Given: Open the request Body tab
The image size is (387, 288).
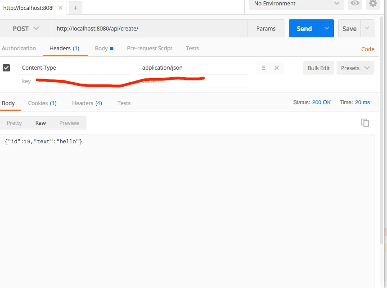Looking at the screenshot, I should click(104, 48).
